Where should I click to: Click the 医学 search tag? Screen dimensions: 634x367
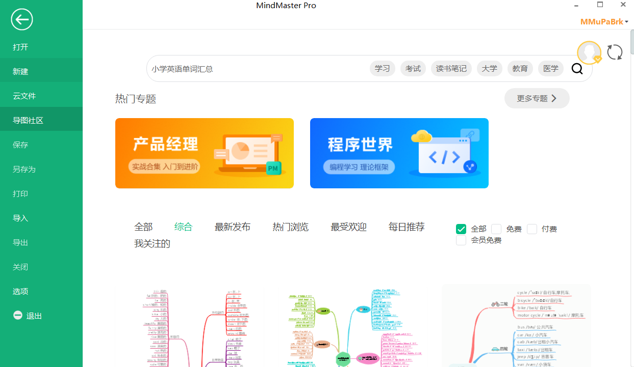pos(551,68)
